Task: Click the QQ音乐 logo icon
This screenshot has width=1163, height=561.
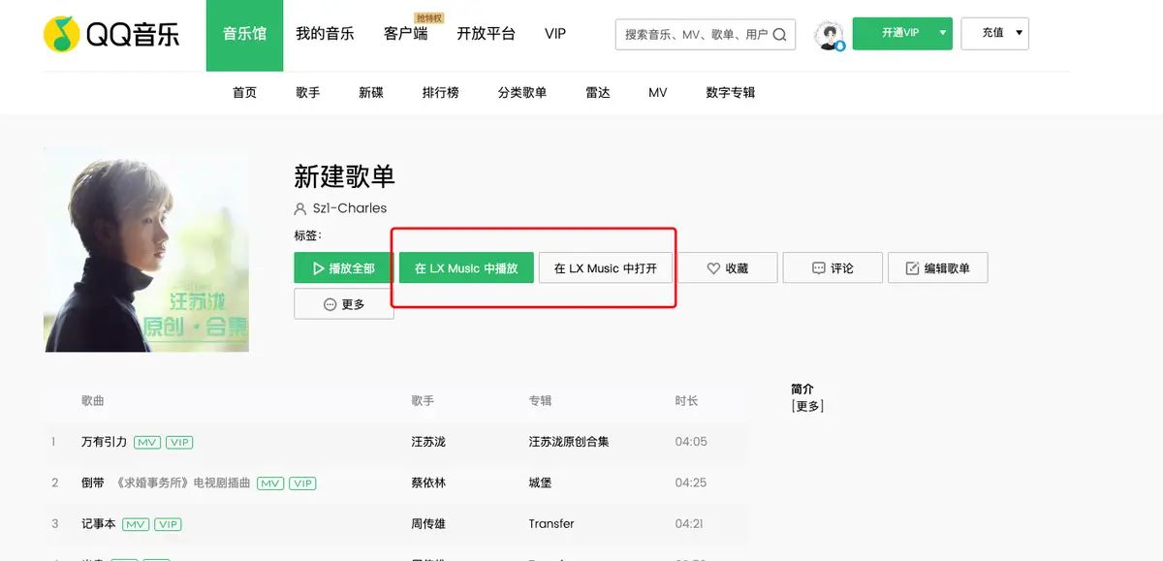Action: pos(62,34)
